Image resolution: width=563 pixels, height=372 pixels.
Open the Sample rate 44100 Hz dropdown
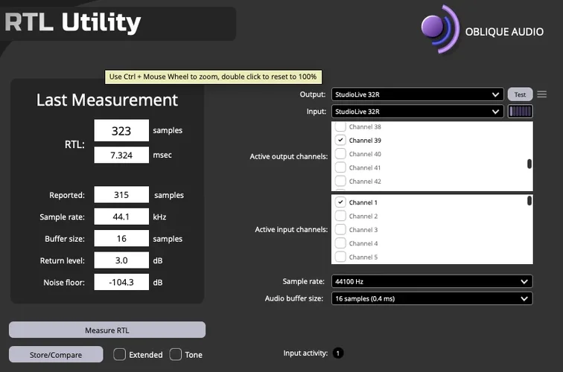(x=432, y=281)
